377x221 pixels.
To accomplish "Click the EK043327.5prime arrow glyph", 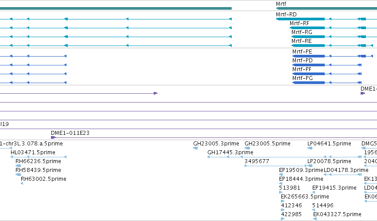I will coord(315,219).
